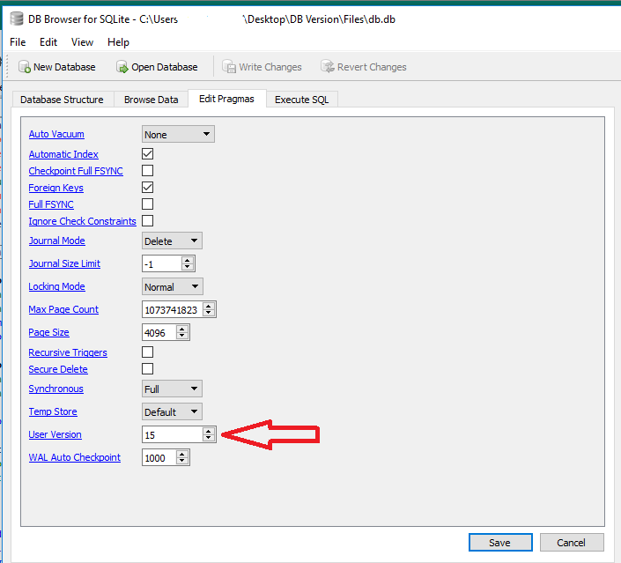The height and width of the screenshot is (563, 621).
Task: Open the WAL Auto Checkpoint link
Action: [x=75, y=457]
